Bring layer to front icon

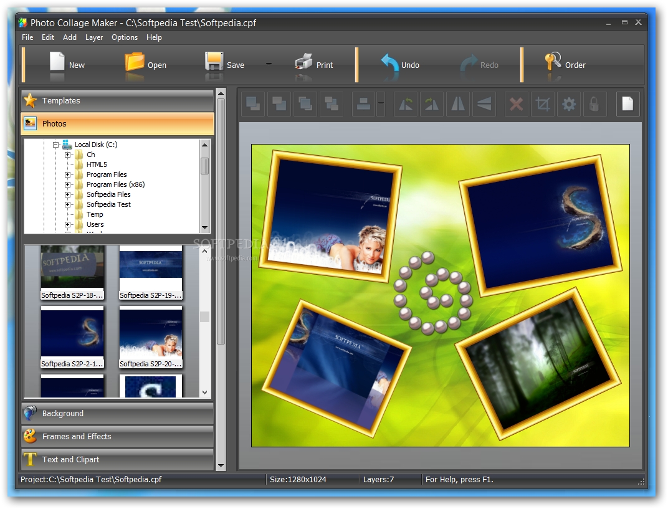coord(253,104)
